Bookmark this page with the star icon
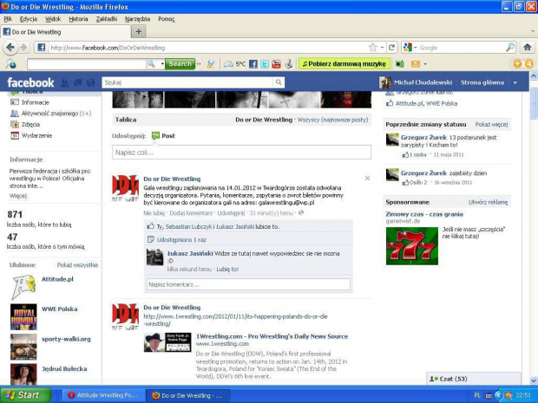 372,48
